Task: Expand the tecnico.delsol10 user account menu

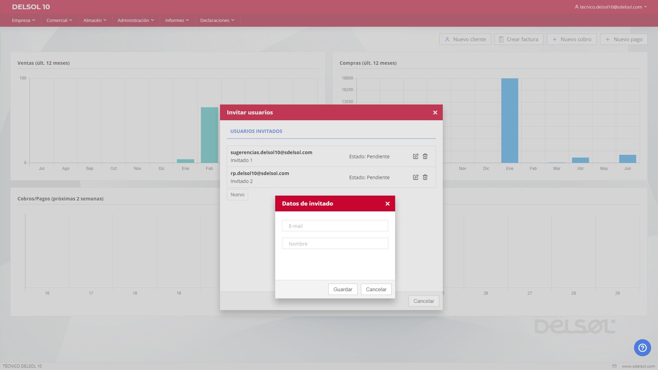Action: pyautogui.click(x=611, y=7)
